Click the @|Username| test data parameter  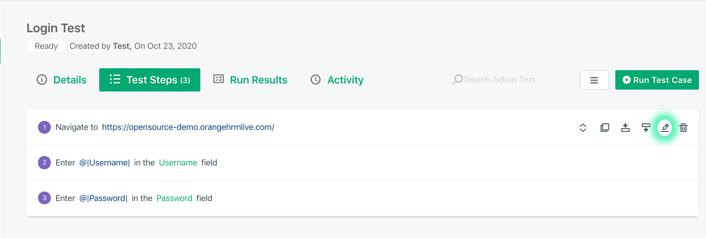(104, 163)
